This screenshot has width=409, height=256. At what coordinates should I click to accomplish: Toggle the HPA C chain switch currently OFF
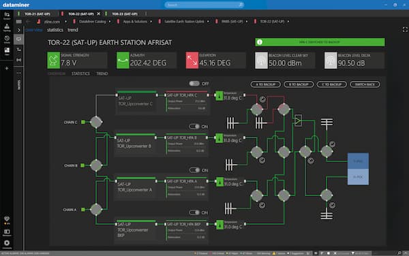tap(194, 83)
